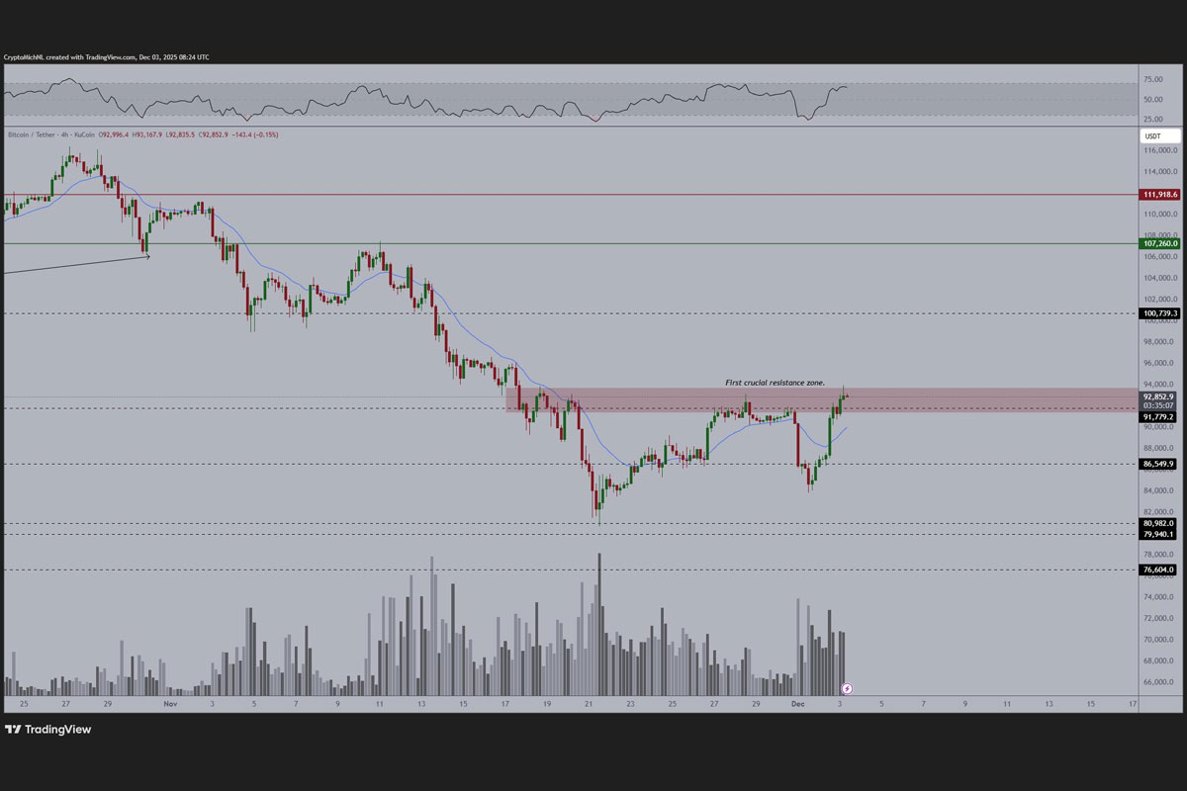The image size is (1187, 791).
Task: Click the 79,940.1 price level label
Action: [1160, 534]
